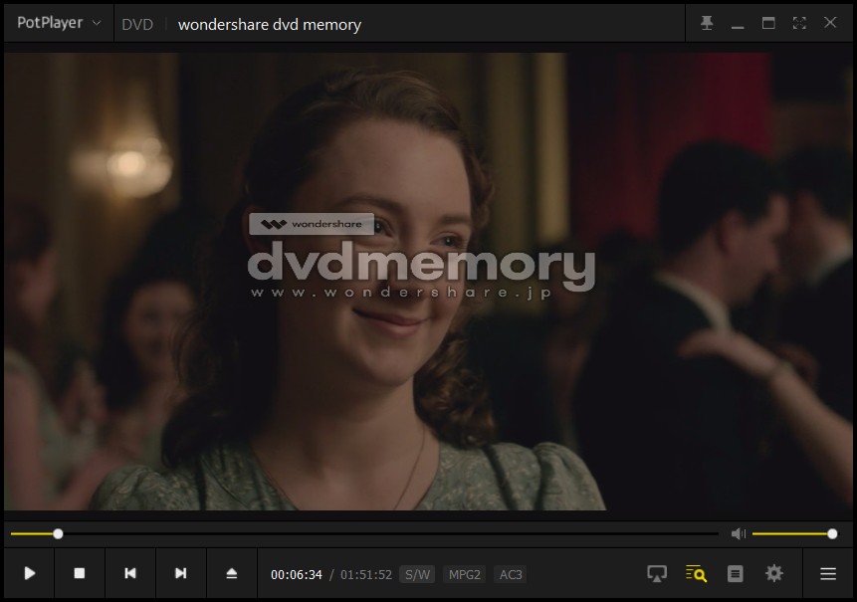
Task: Click the eject/open file icon
Action: 232,573
